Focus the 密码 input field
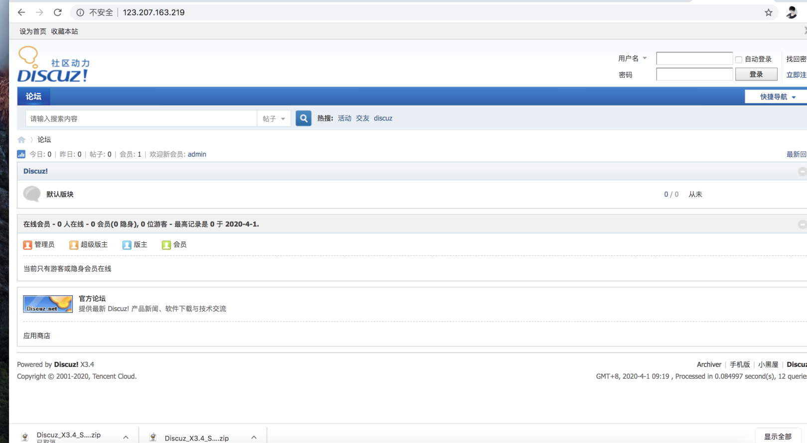 pyautogui.click(x=694, y=74)
